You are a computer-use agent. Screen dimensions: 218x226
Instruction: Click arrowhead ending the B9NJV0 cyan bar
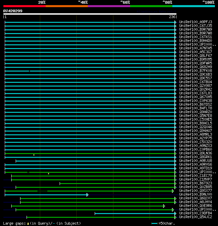[x=88, y=195]
